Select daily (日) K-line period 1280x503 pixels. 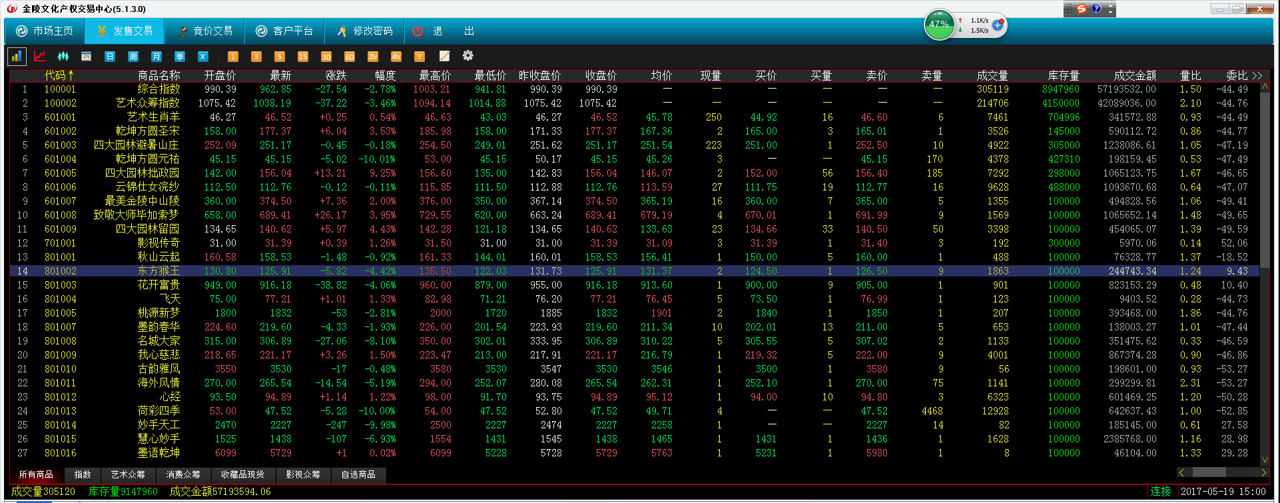[110, 57]
